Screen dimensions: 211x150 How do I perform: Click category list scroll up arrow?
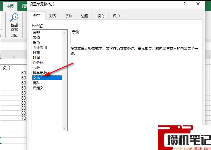[65, 33]
